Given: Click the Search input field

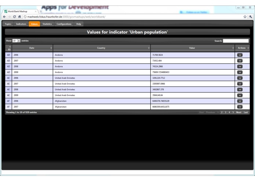Looking at the screenshot, I should [x=236, y=41].
